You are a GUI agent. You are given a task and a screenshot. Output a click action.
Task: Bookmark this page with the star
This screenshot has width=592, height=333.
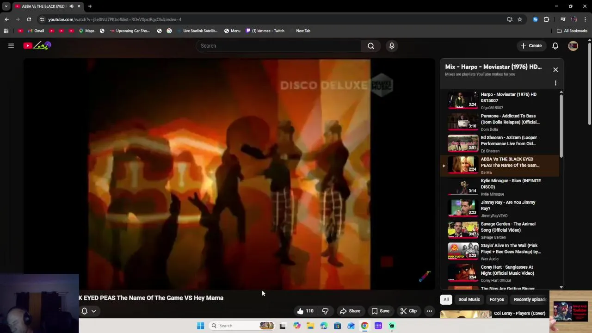point(520,19)
